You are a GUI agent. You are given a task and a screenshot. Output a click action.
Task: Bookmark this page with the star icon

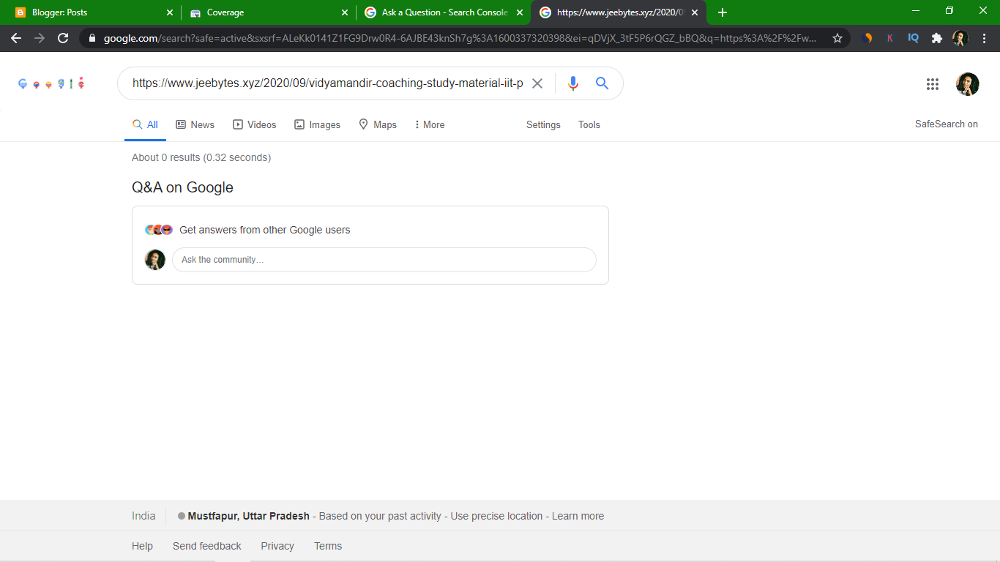pyautogui.click(x=837, y=37)
